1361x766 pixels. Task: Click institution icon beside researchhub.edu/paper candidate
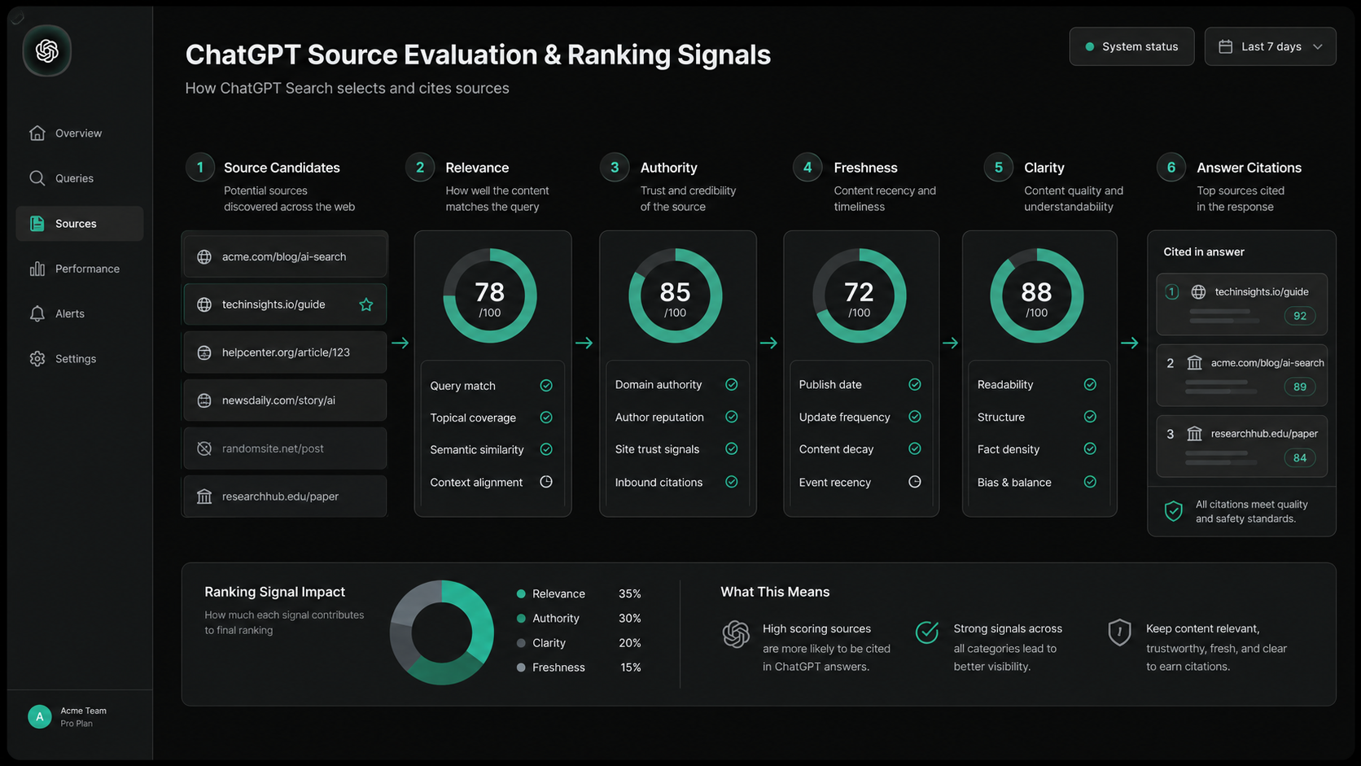click(204, 497)
